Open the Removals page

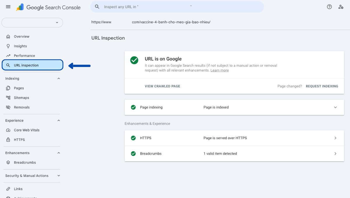pos(22,107)
